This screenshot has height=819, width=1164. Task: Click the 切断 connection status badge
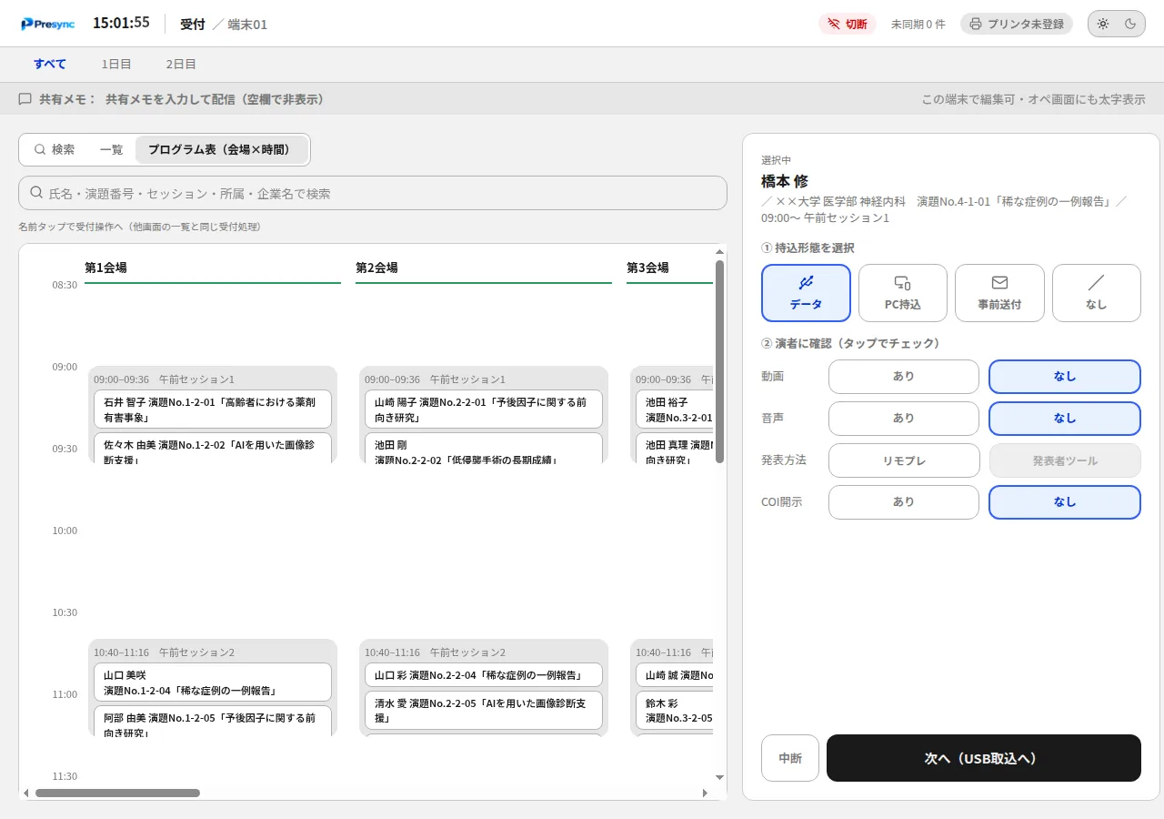[848, 24]
